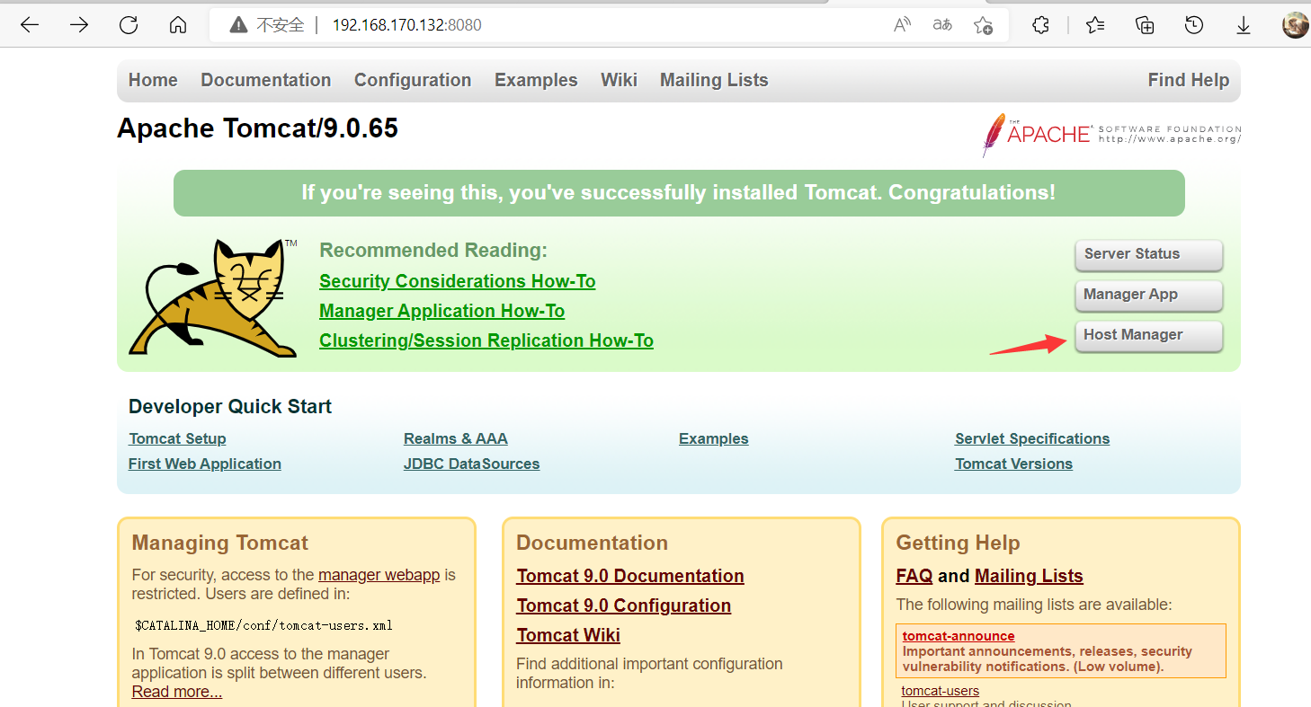Click the not-secure warning triangle icon
Viewport: 1311px width, 707px height.
click(x=238, y=25)
